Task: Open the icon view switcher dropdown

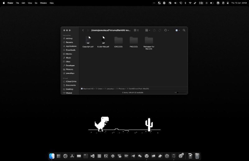Action: pyautogui.click(x=136, y=30)
